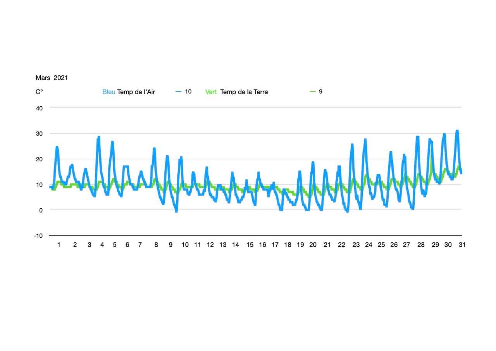Click the word 'Vert' in the legend
This screenshot has height=351, width=496.
(x=211, y=92)
